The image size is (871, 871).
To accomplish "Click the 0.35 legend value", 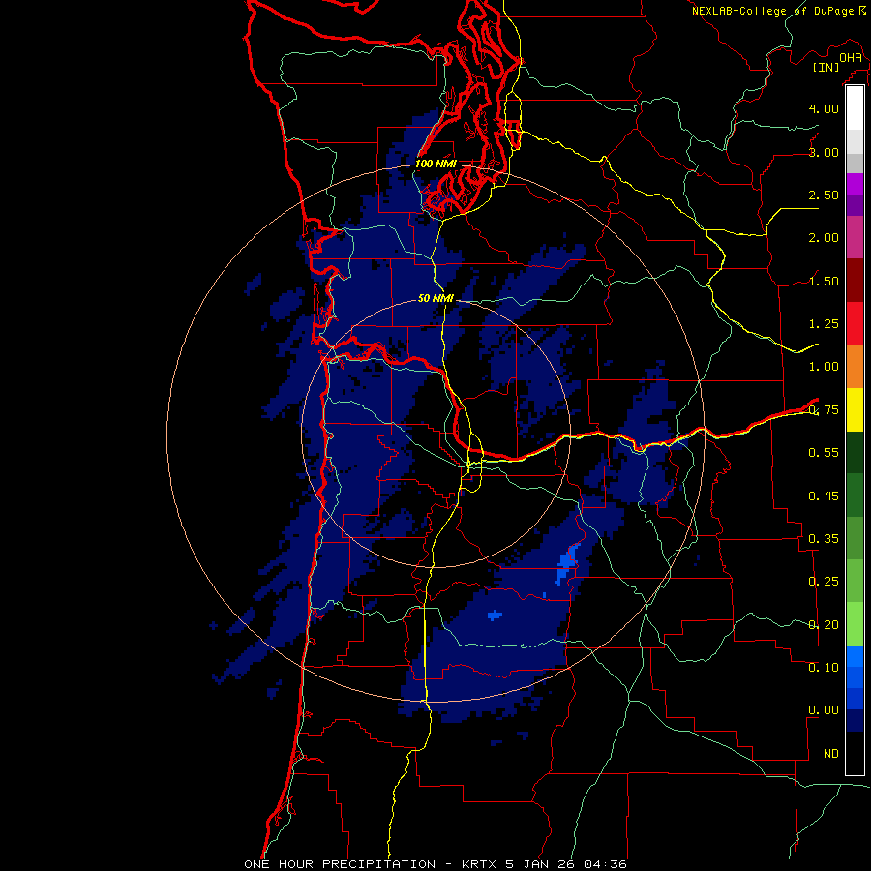I will click(824, 539).
